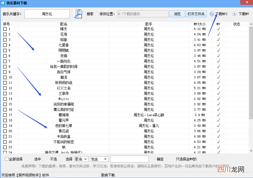The width and height of the screenshot is (253, 178).
Task: Select checkbox for row 7 一路向北
Action: coord(5,61)
